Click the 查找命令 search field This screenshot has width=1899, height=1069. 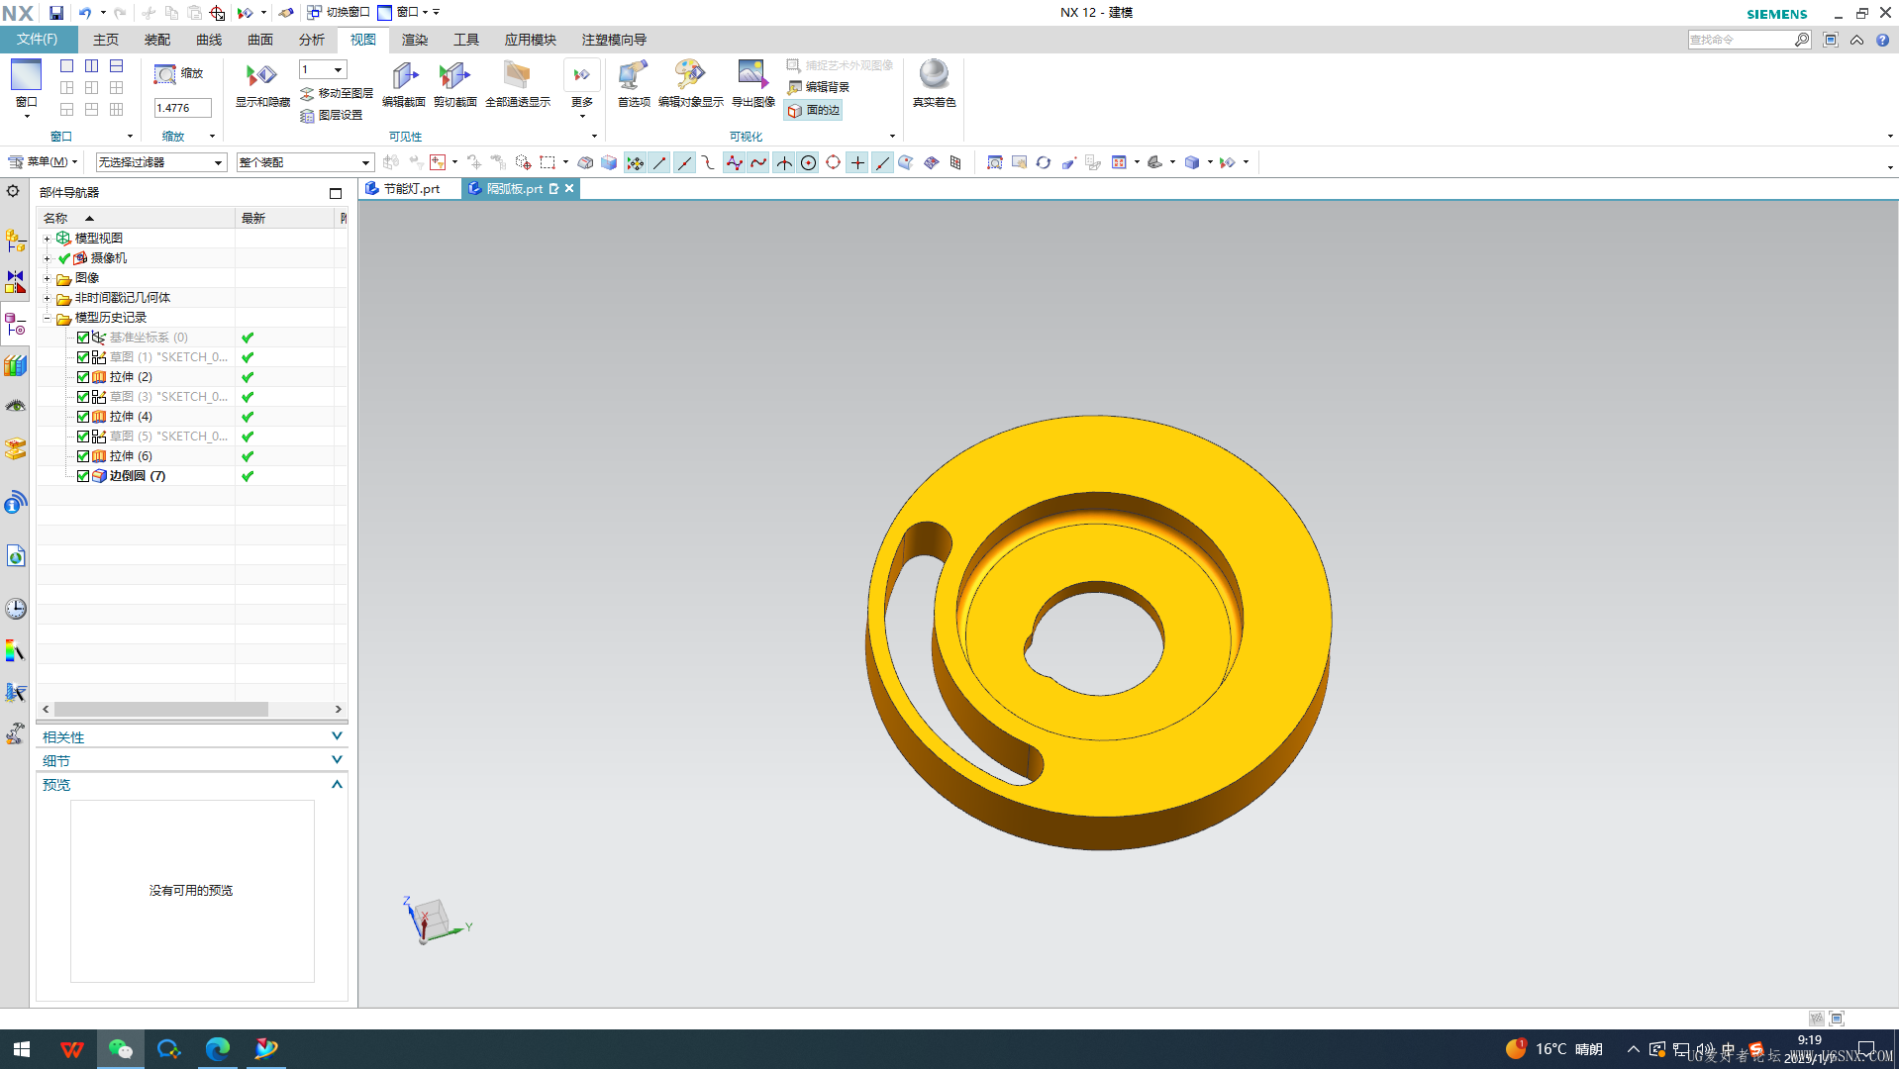click(x=1740, y=40)
